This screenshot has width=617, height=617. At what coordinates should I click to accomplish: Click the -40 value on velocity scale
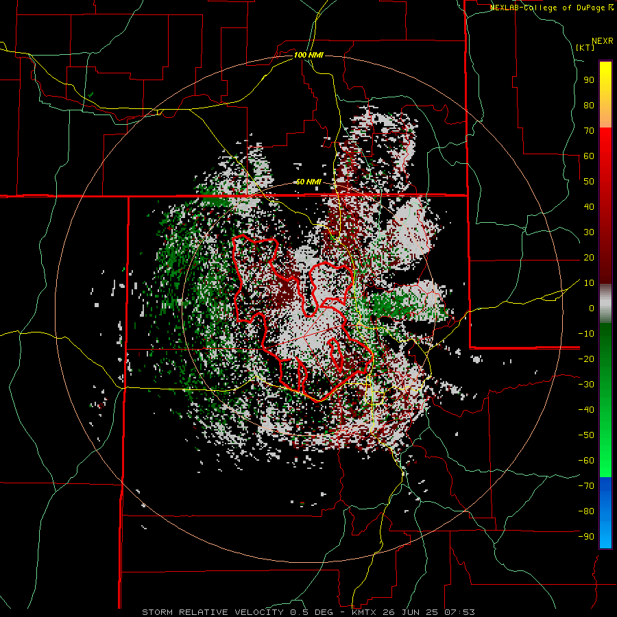pos(586,410)
